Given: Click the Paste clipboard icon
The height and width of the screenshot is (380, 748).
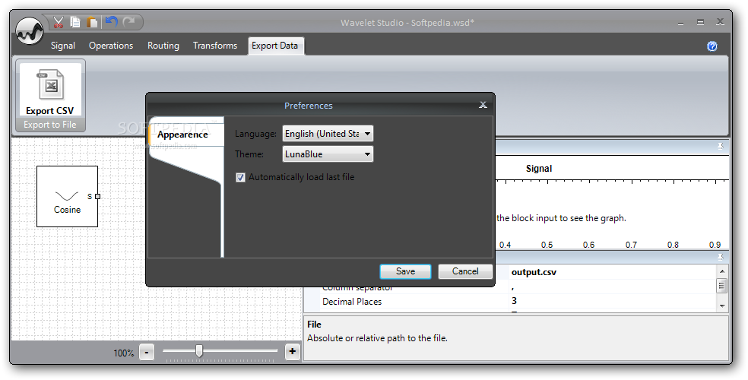Looking at the screenshot, I should click(92, 22).
